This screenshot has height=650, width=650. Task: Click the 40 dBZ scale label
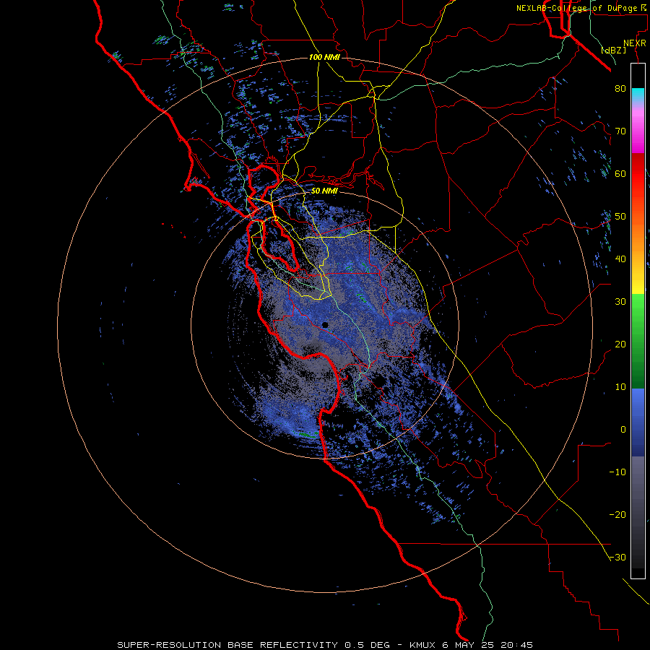pyautogui.click(x=620, y=259)
